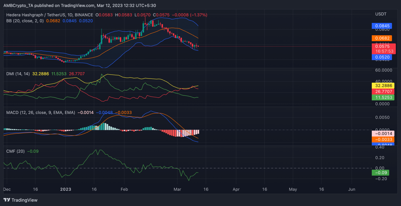
Task: Select the BB (20, close, 2, 0) indicator legend
Action: pyautogui.click(x=25, y=21)
